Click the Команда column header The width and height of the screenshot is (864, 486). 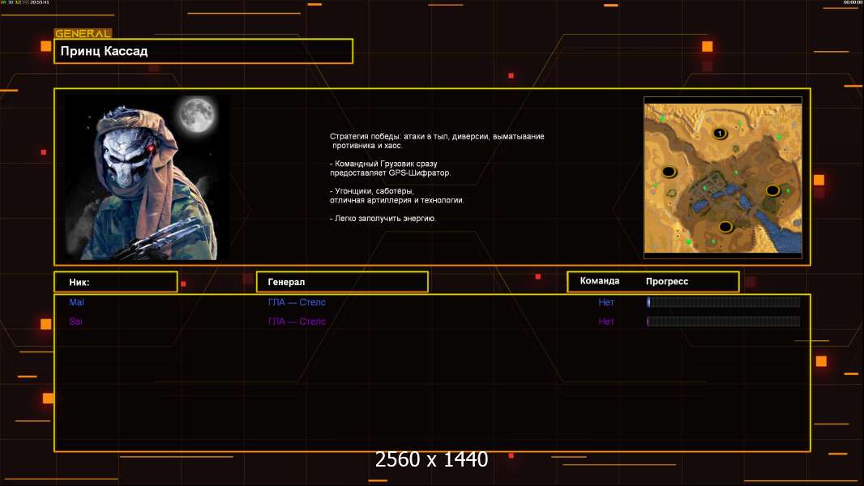tap(600, 281)
